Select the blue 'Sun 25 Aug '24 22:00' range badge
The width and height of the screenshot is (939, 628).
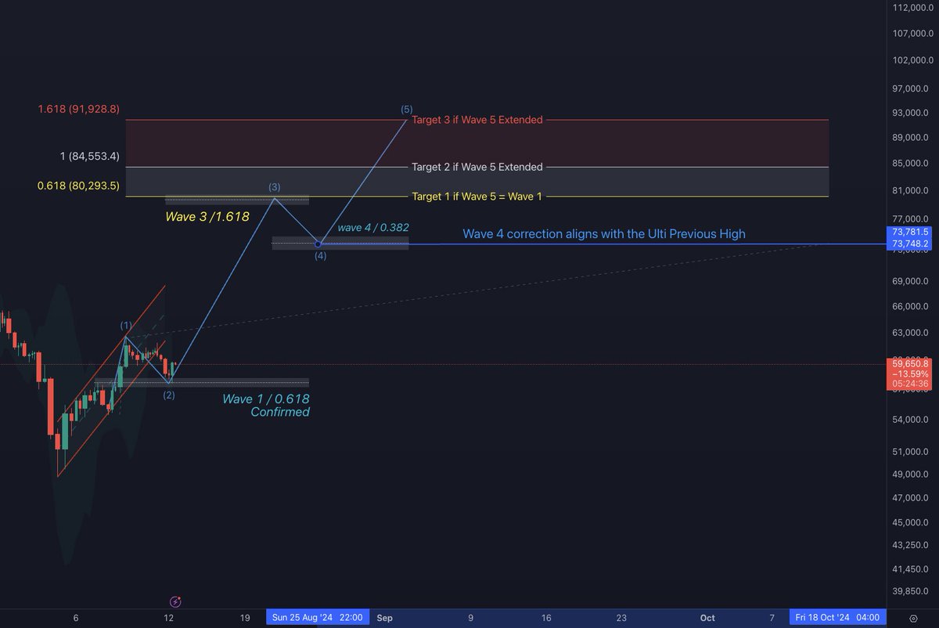click(x=318, y=617)
